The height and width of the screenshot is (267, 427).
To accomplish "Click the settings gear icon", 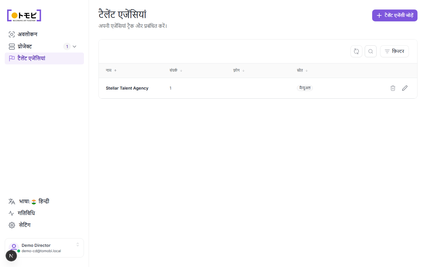I will 12,225.
